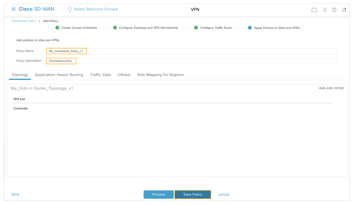Viewport: 354px width, 204px height.
Task: Click the Create Groups of Interest checkmark
Action: point(57,28)
